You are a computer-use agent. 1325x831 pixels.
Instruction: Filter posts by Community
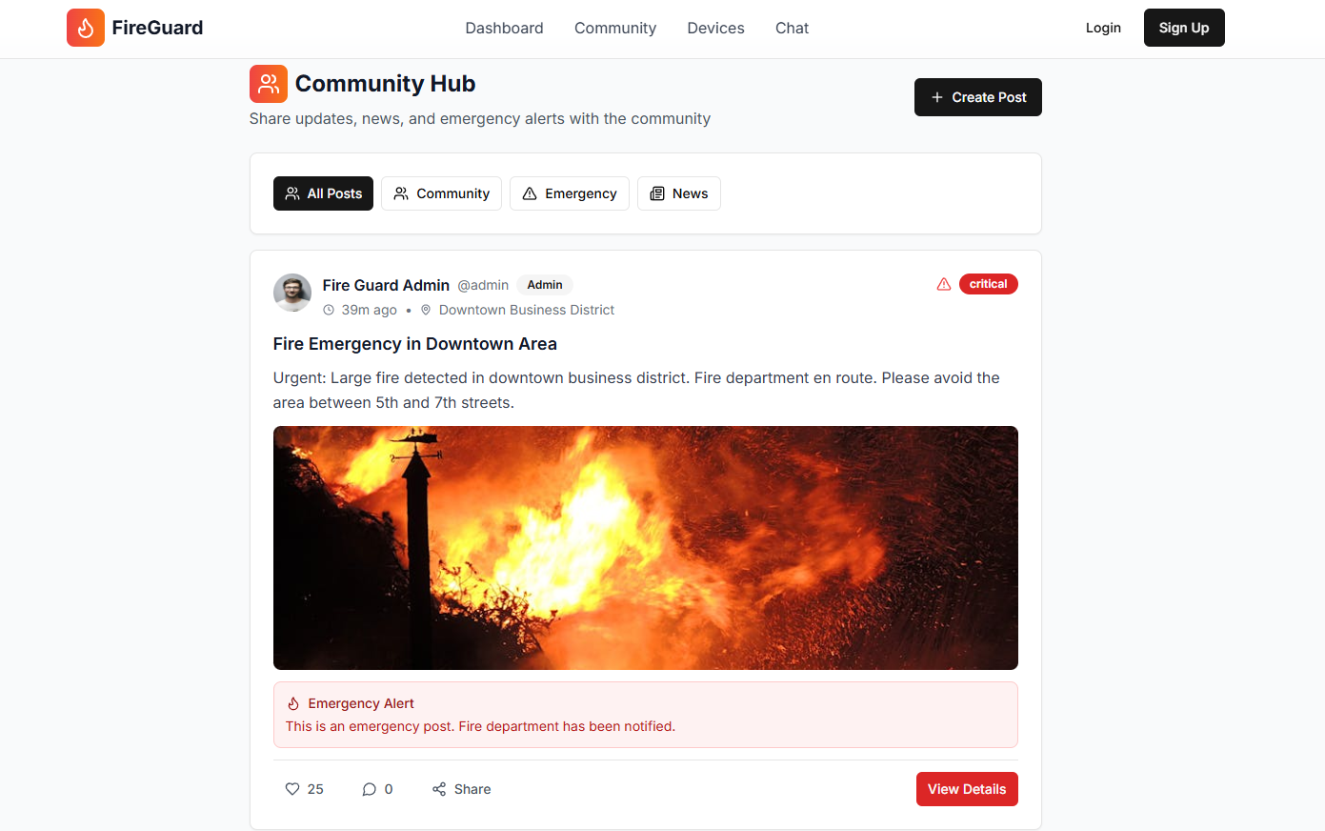tap(441, 193)
